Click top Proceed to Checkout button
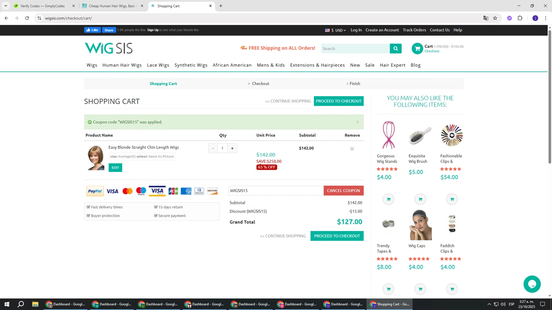The image size is (552, 310). [339, 101]
